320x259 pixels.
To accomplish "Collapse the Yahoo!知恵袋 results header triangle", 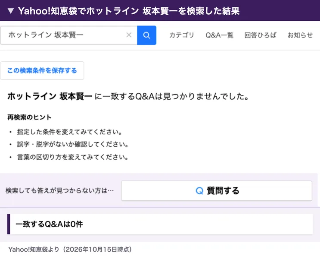I will [11, 11].
